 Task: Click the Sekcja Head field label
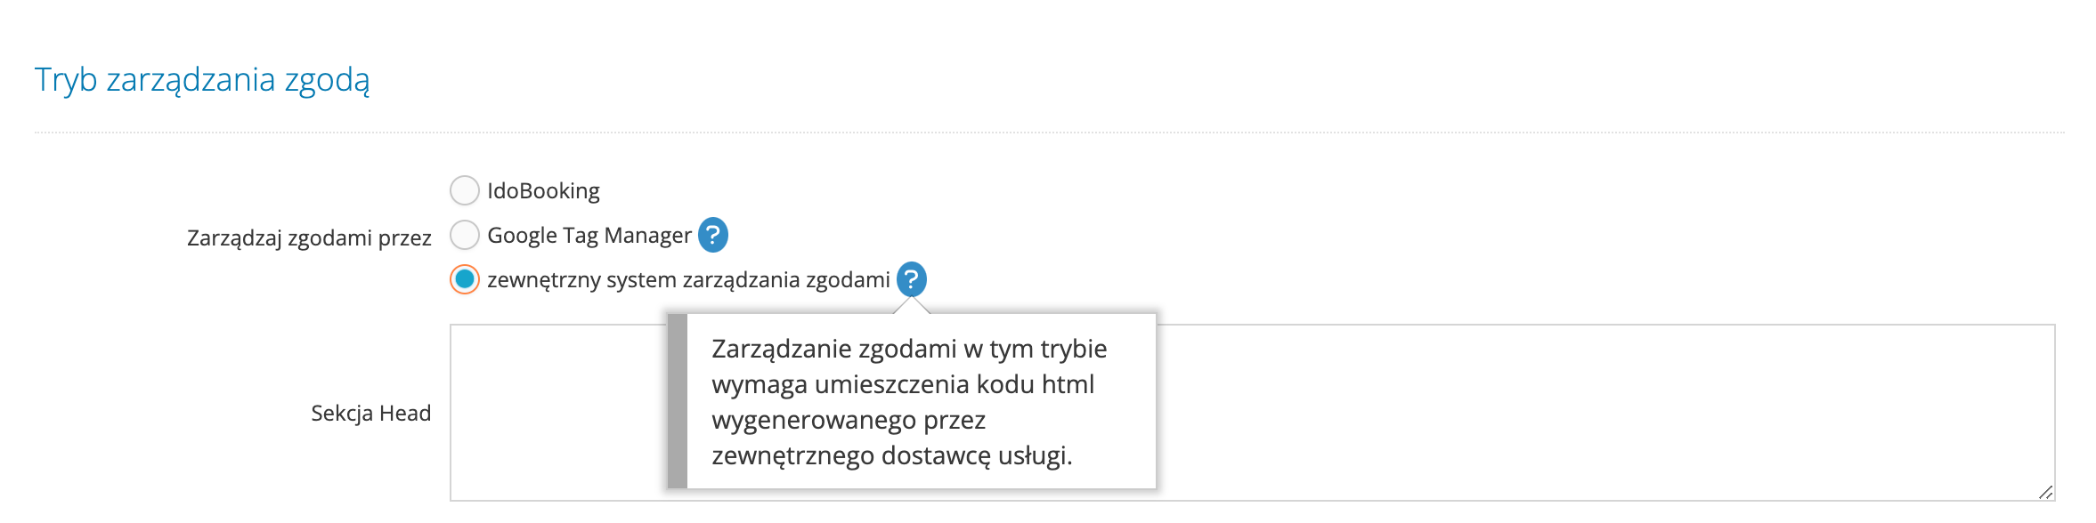click(370, 414)
